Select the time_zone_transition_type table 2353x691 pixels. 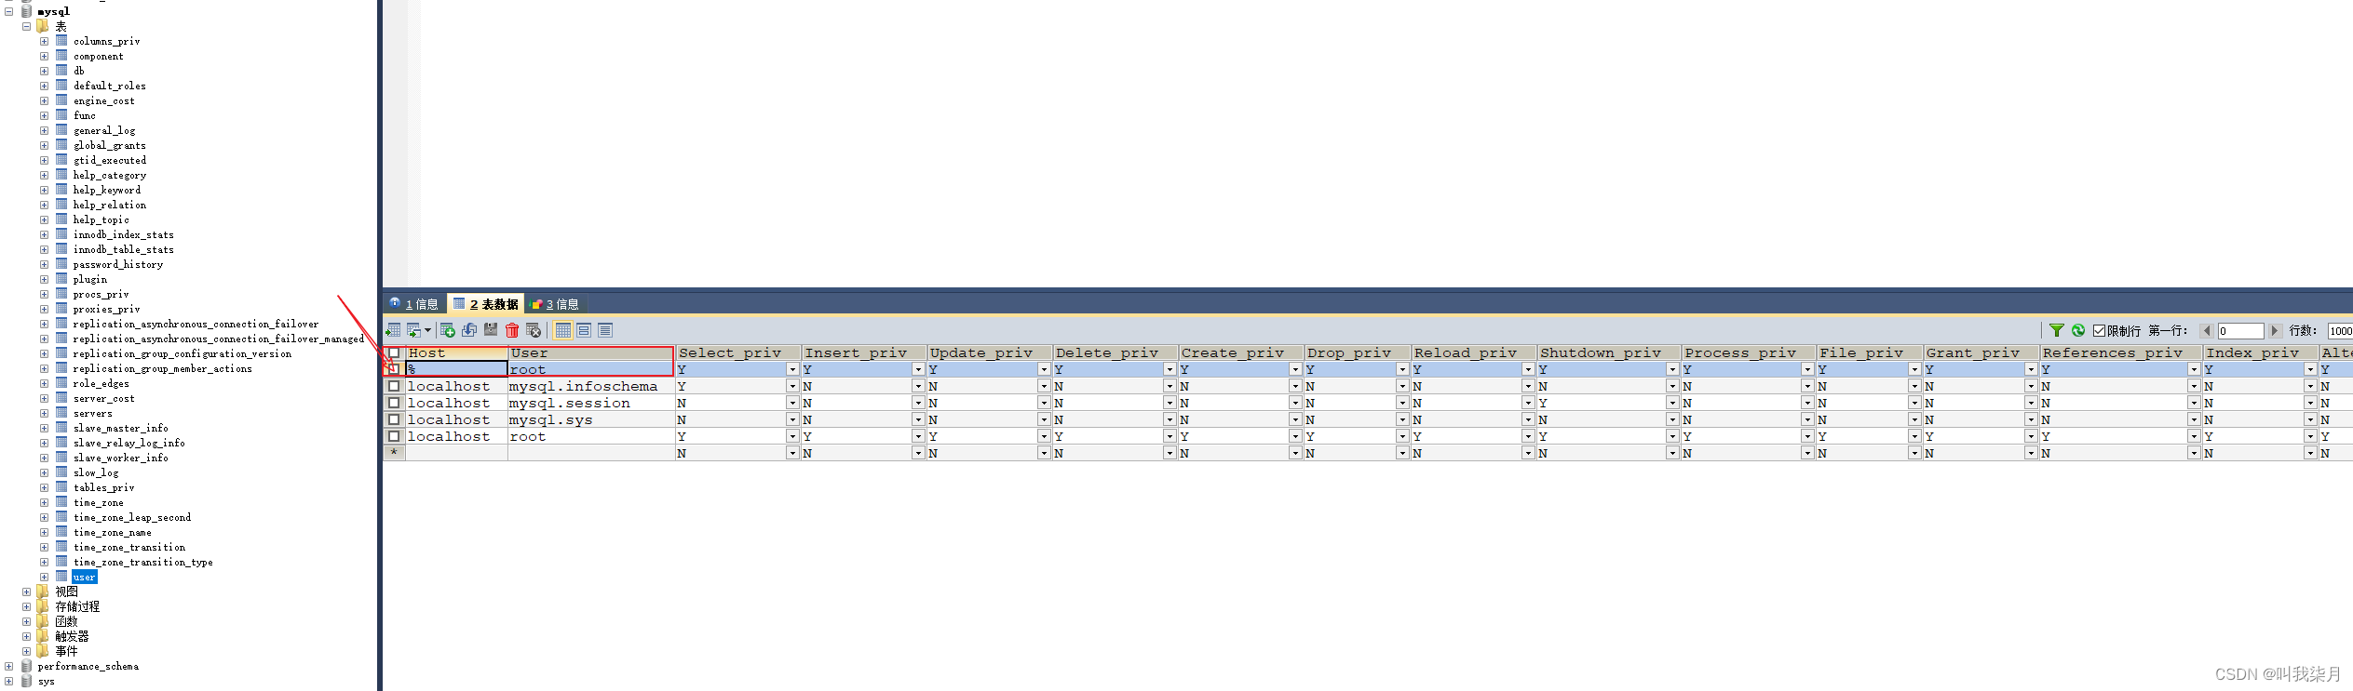pyautogui.click(x=143, y=562)
